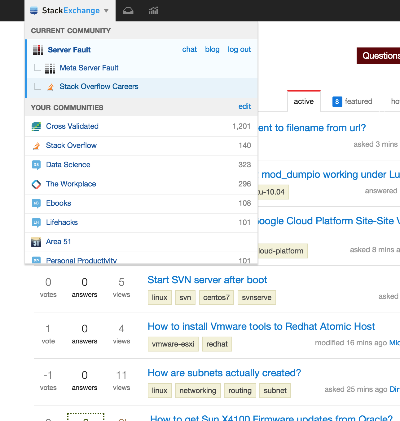Open the 'filename from url?' question
The height and width of the screenshot is (421, 400).
tap(312, 128)
